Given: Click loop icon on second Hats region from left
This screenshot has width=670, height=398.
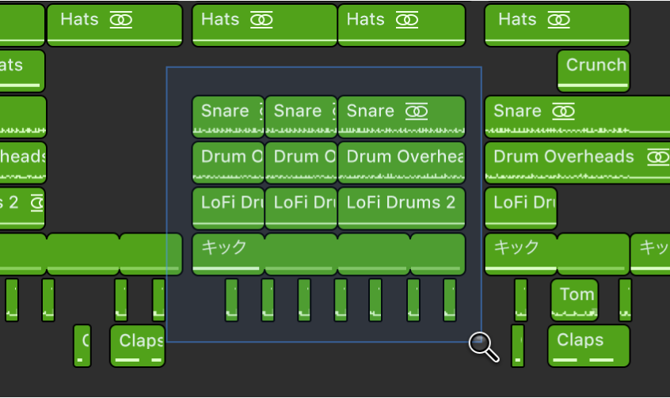Looking at the screenshot, I should [x=261, y=20].
